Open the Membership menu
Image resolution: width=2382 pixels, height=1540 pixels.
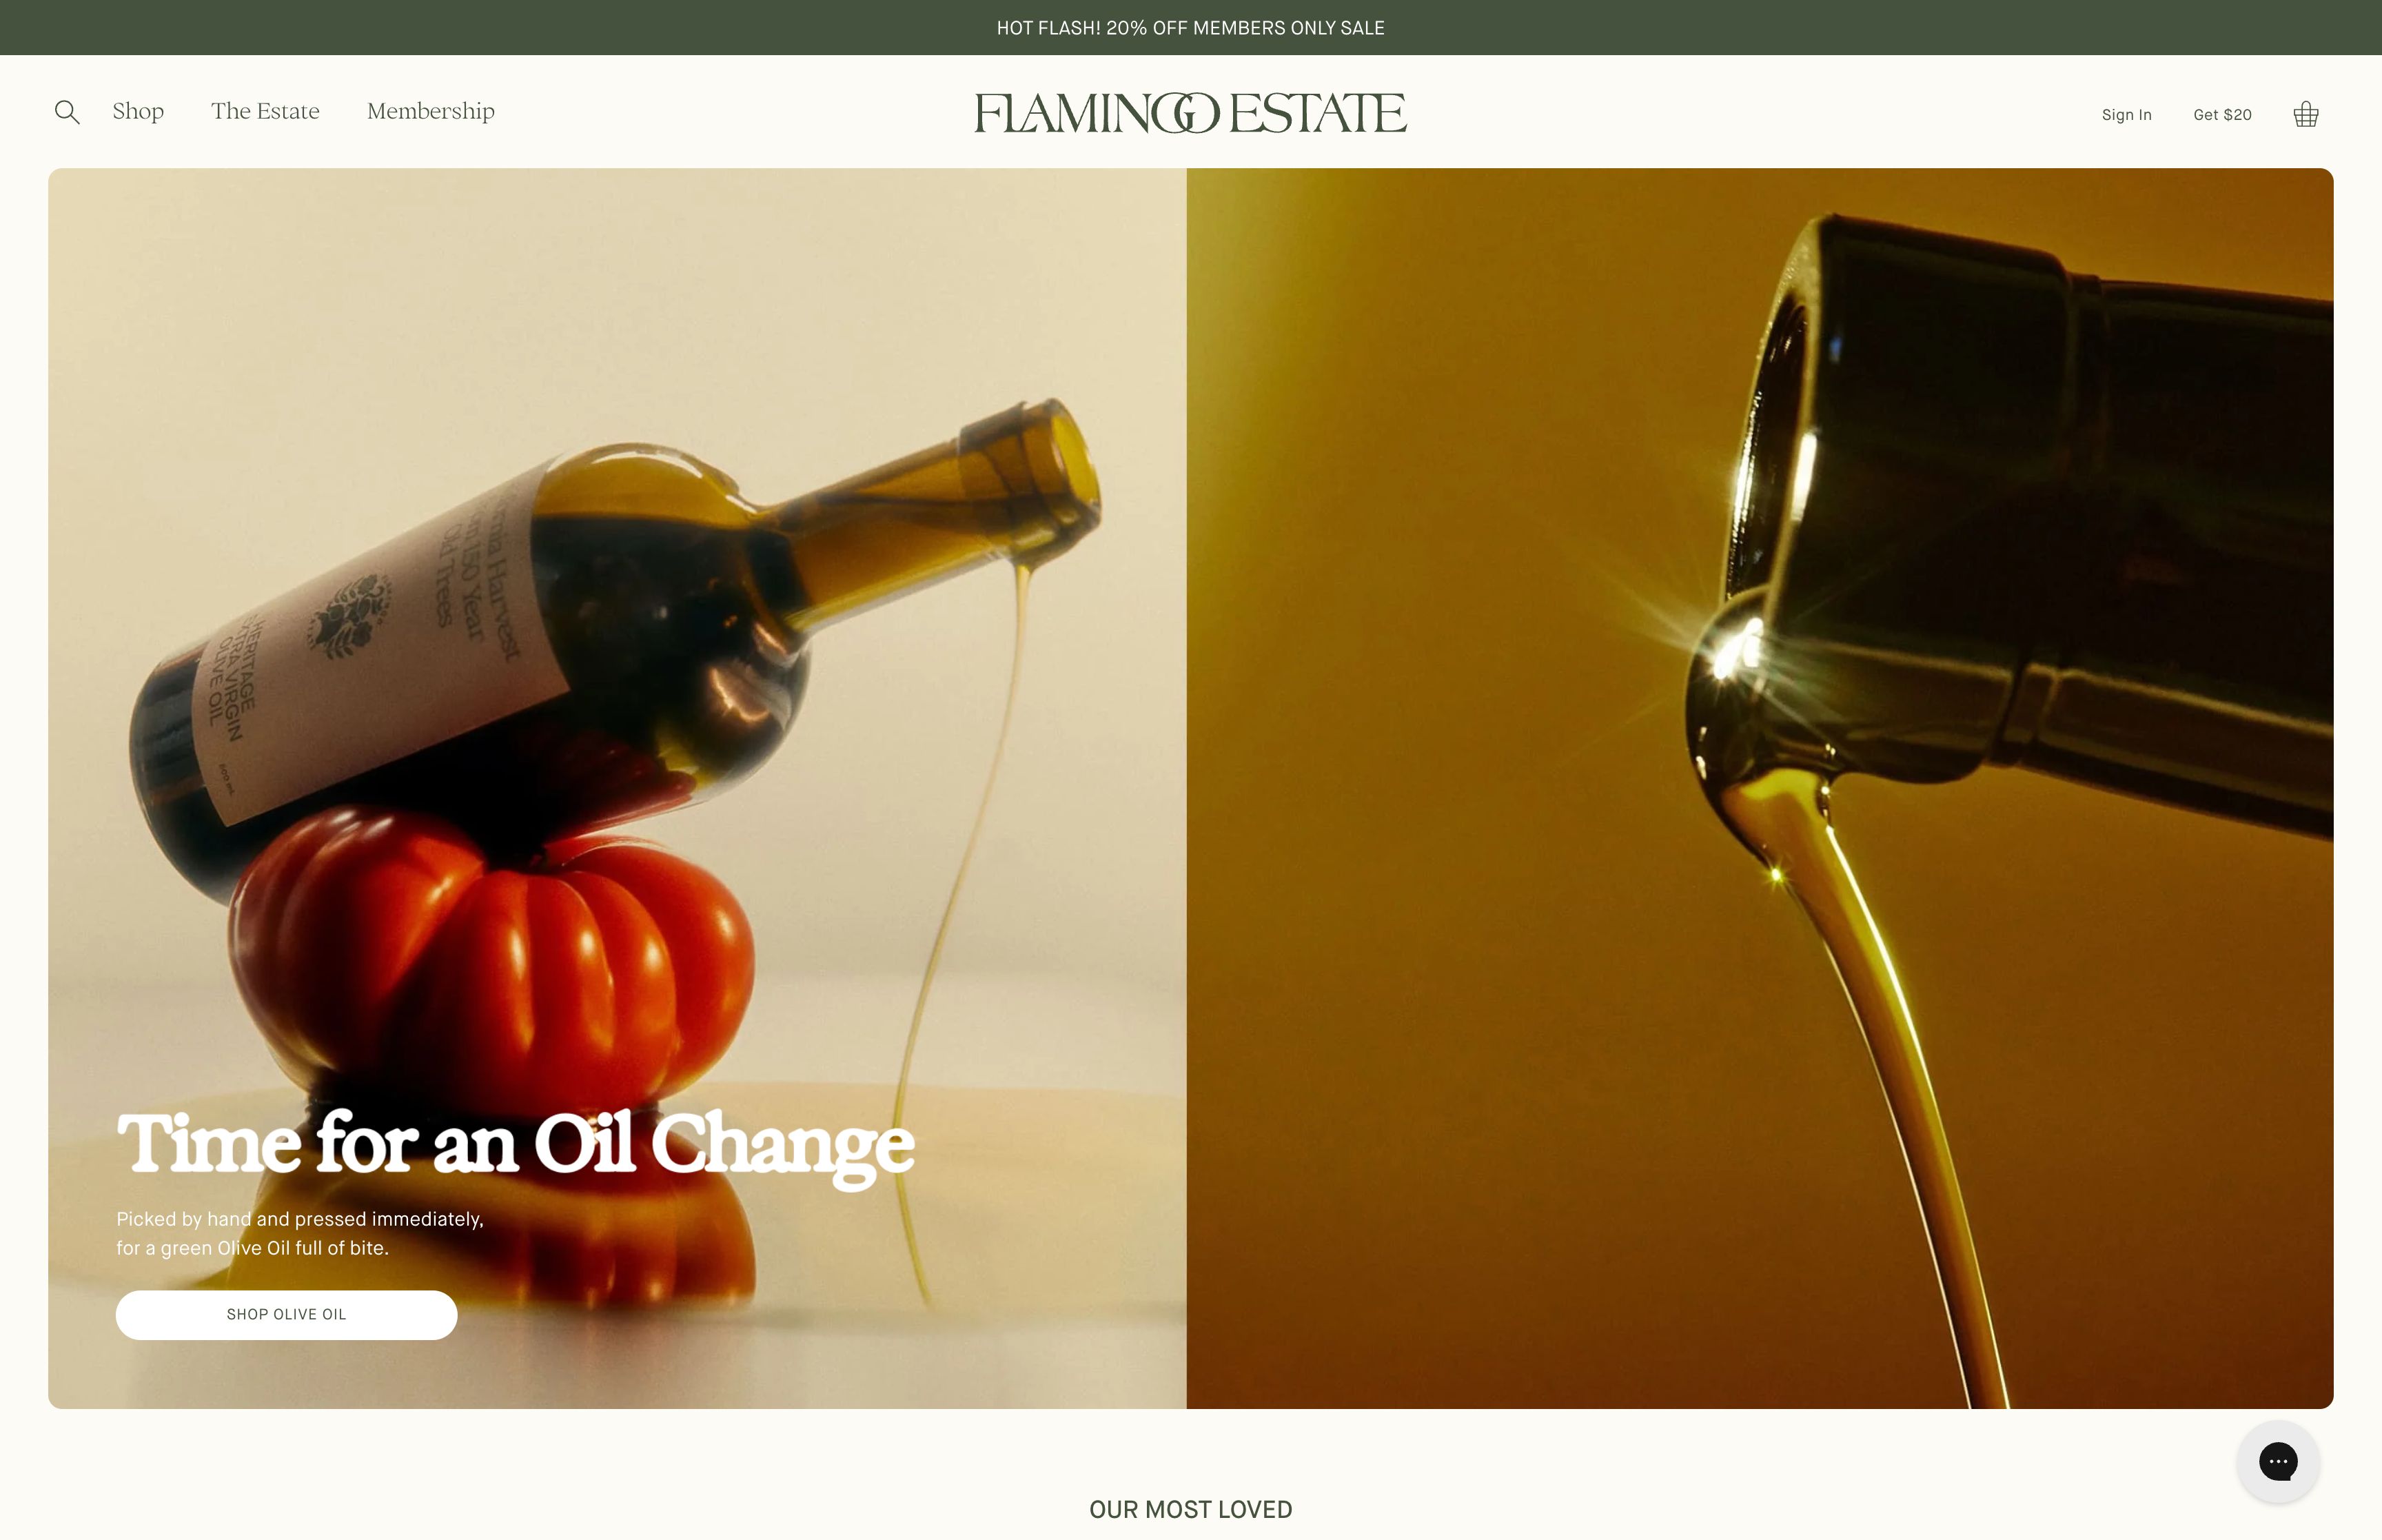click(431, 112)
